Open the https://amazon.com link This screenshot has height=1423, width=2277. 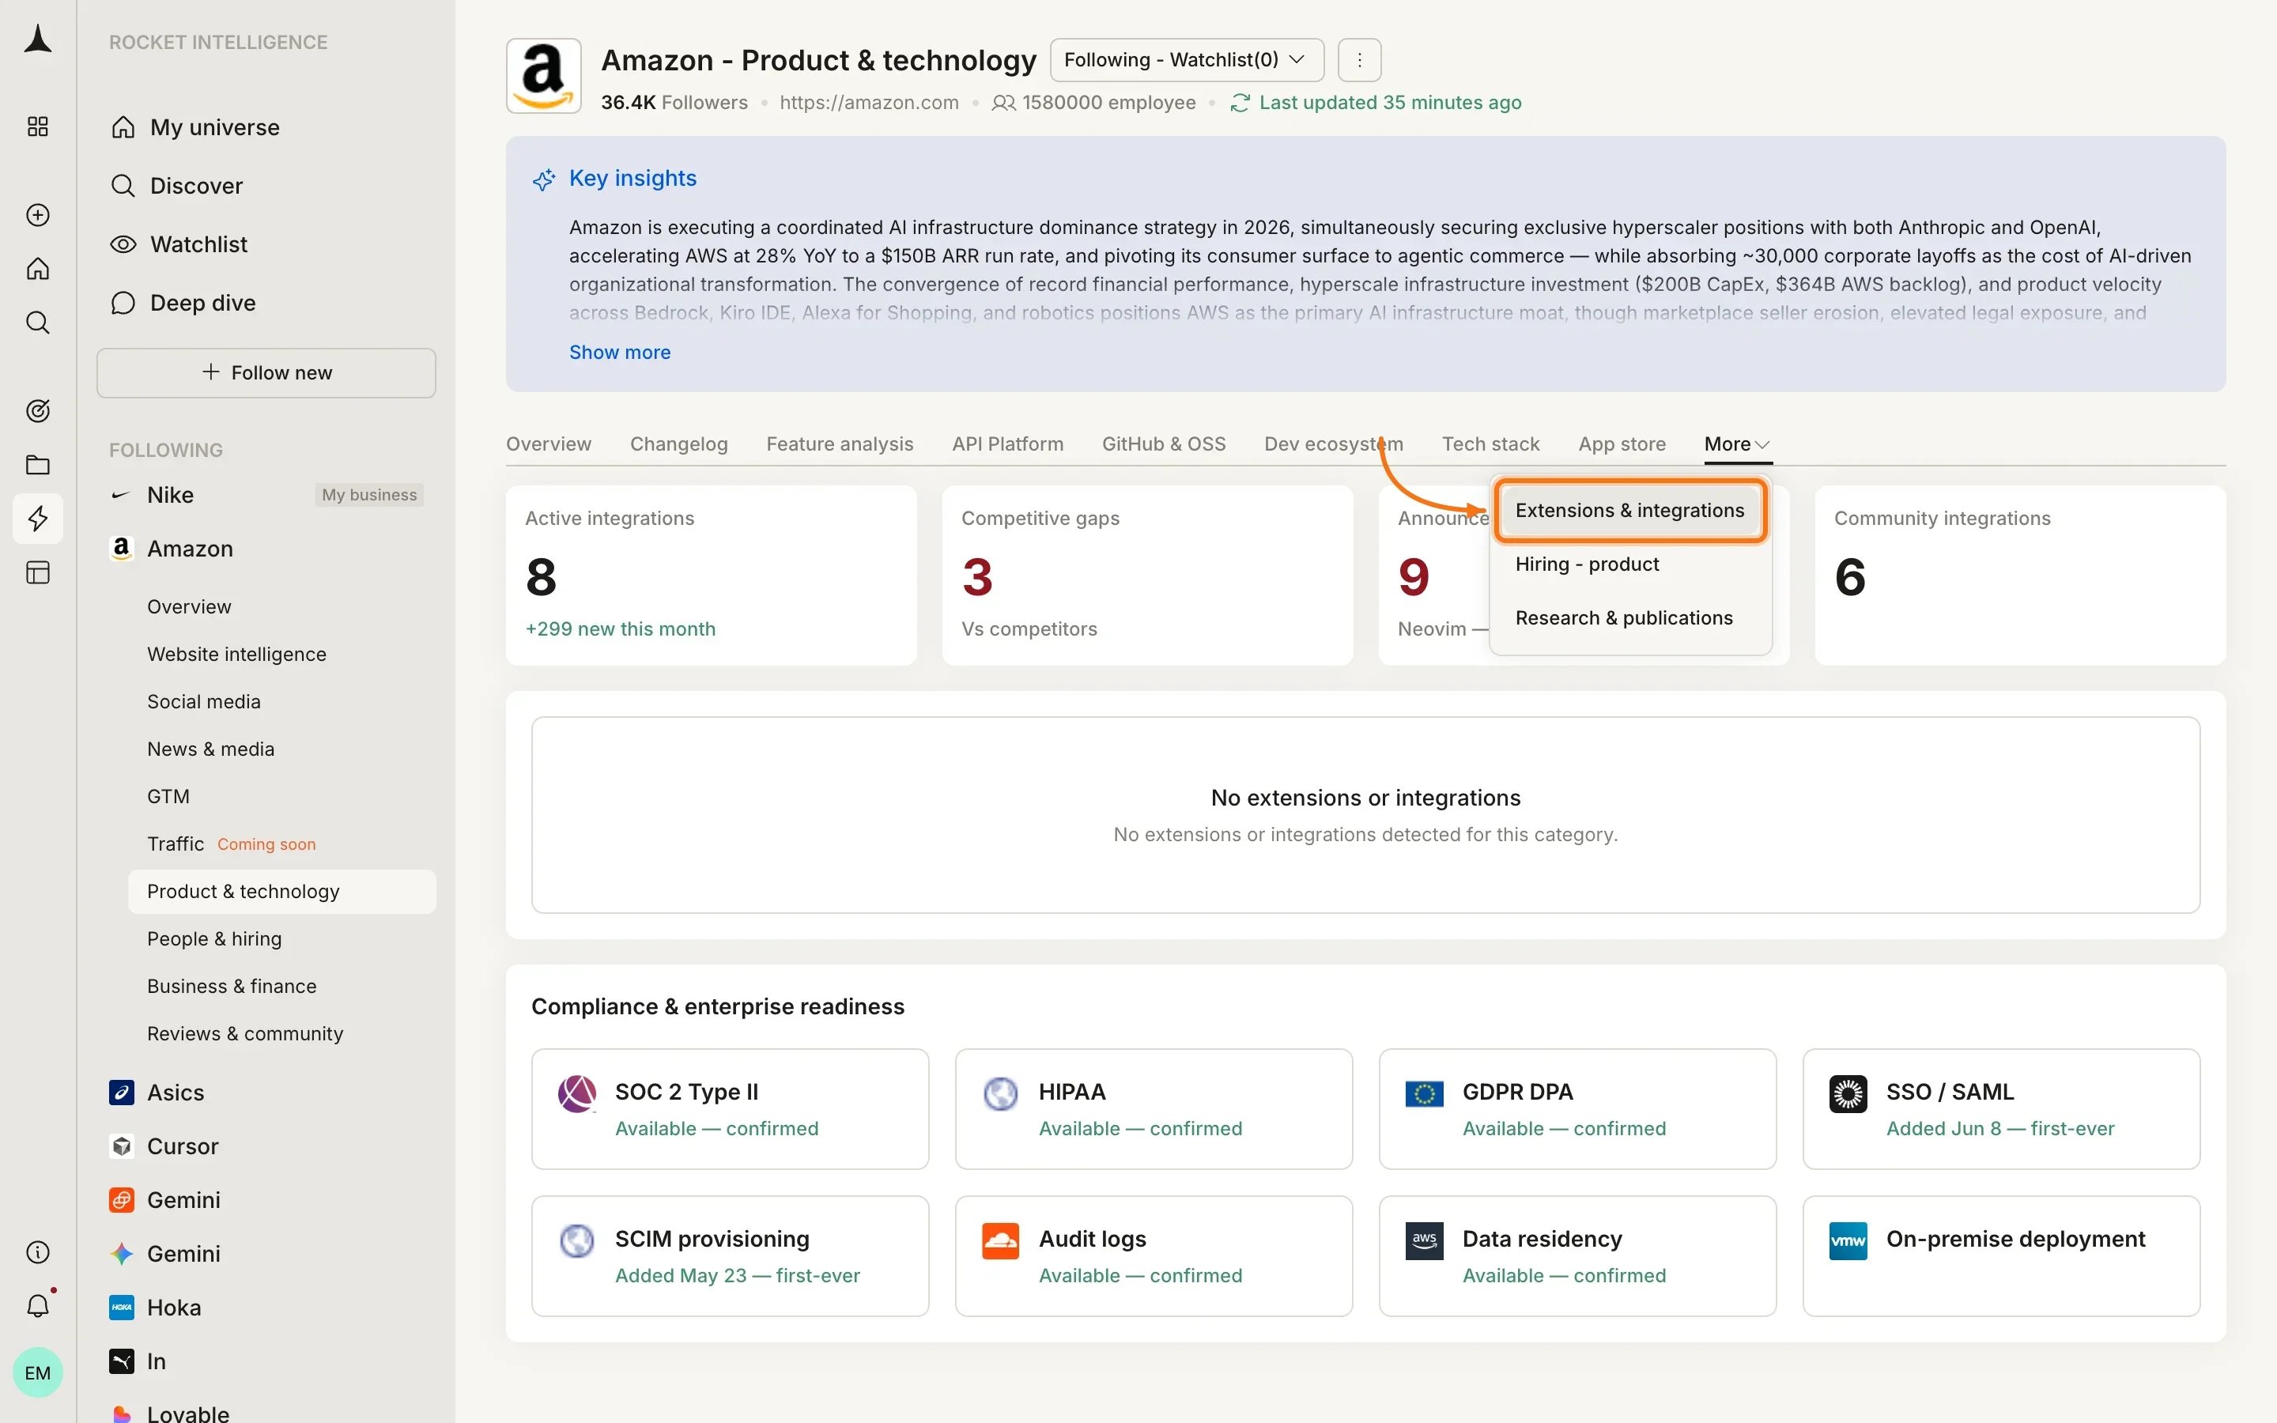(x=870, y=103)
